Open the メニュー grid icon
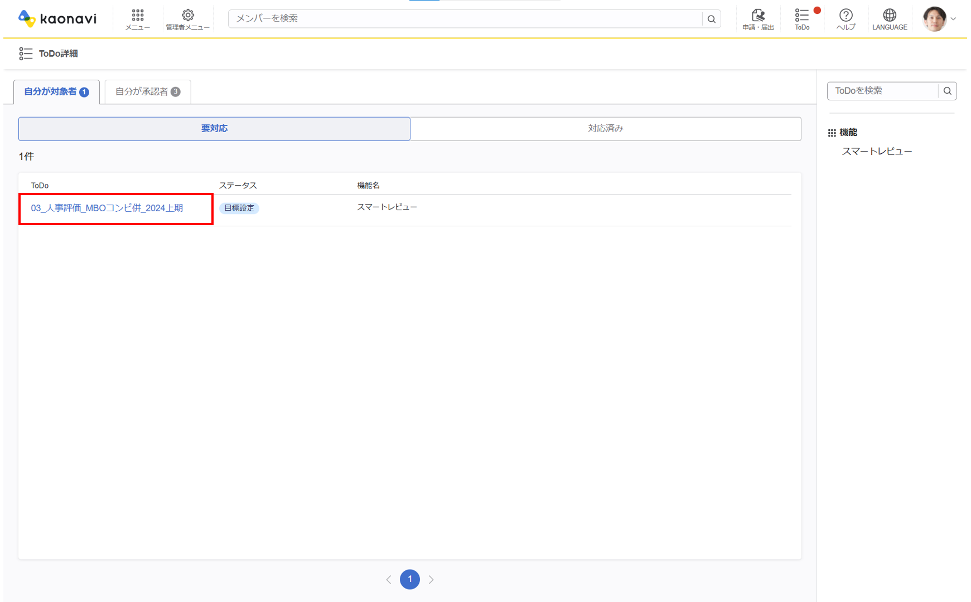This screenshot has width=971, height=602. click(137, 19)
